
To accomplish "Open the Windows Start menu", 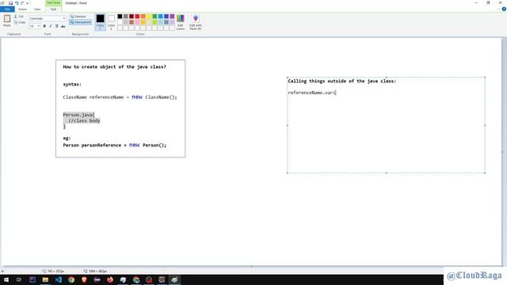I will [6, 279].
